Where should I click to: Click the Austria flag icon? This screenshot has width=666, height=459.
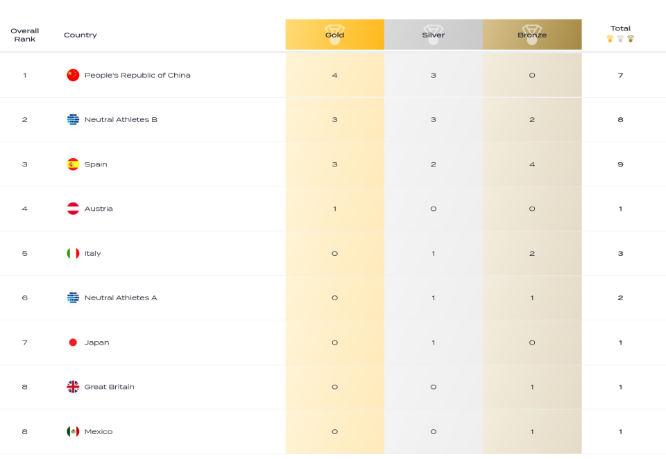(x=73, y=209)
